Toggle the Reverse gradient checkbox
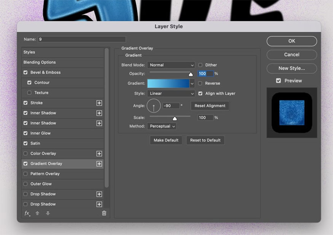 [x=200, y=84]
